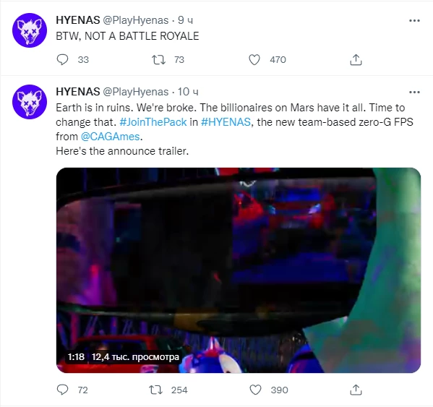Play the announce trailer video

point(239,270)
